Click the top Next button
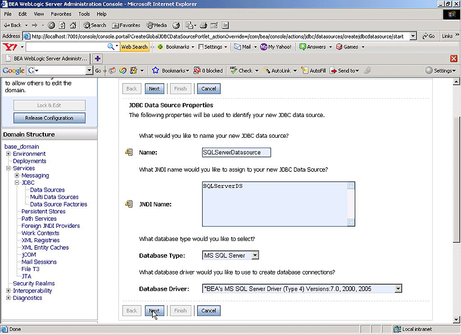The width and height of the screenshot is (461, 335). (x=154, y=89)
